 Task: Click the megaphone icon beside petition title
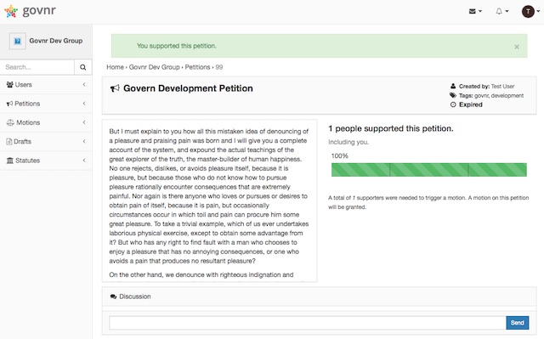(x=115, y=88)
